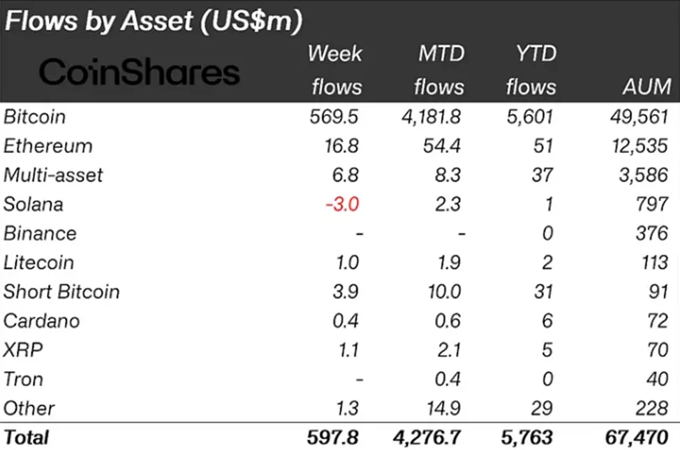Click the total MTD flows 4,276.7
Viewport: 680px width, 450px height.
427,437
